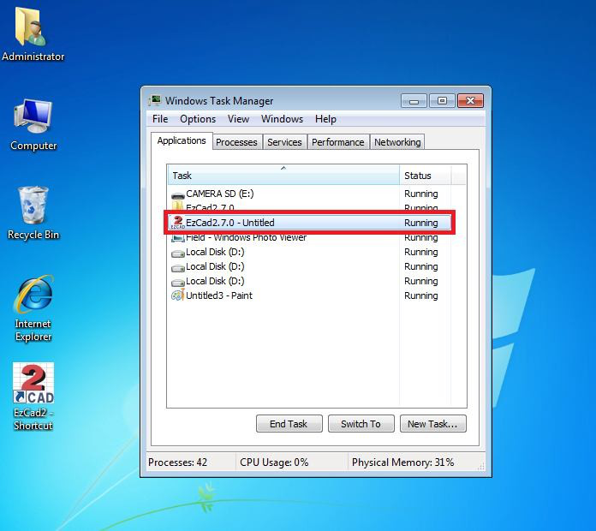Open the Administrator folder desktop icon
The height and width of the screenshot is (531, 596).
[33, 34]
